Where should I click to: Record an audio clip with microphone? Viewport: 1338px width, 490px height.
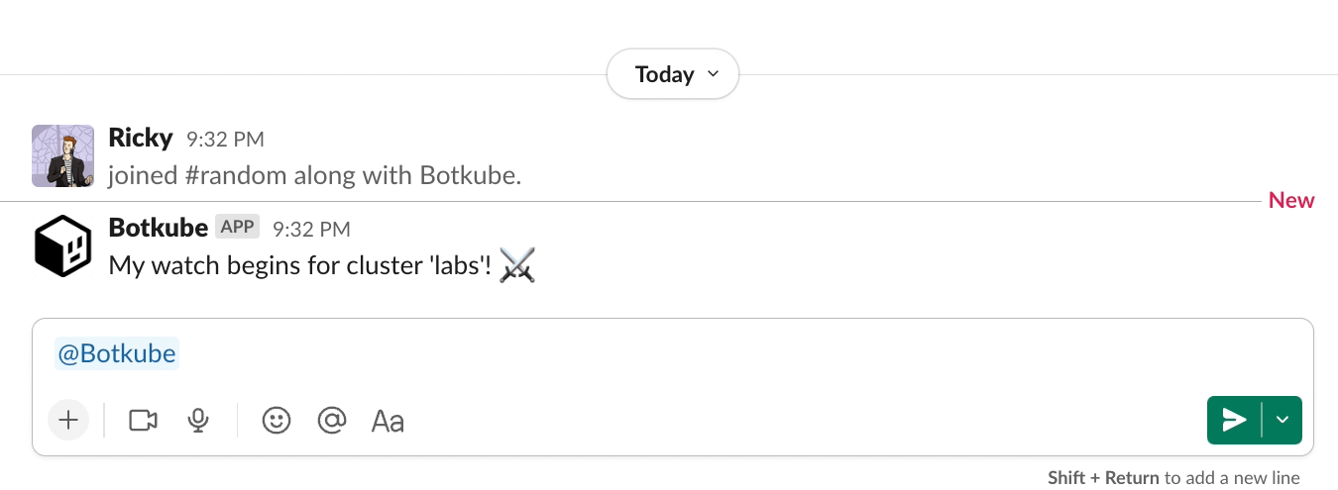(x=198, y=421)
